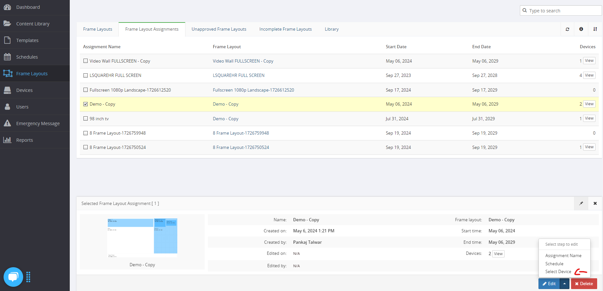Open Video Wall FULLSCREEN - Copy layout link
Screen dimensions: 603x291
243,61
